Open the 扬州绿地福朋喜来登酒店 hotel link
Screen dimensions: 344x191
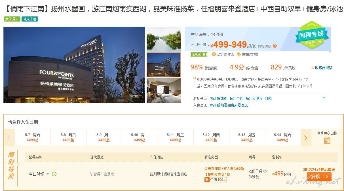(229, 105)
